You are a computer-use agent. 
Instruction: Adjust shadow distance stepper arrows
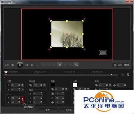(63, 102)
